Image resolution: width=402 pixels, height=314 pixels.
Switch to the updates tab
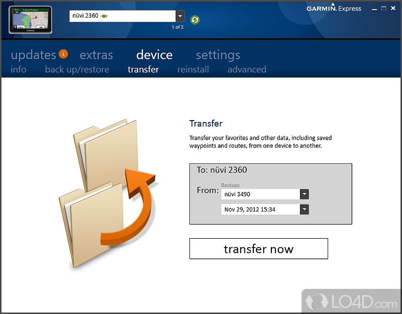point(33,55)
